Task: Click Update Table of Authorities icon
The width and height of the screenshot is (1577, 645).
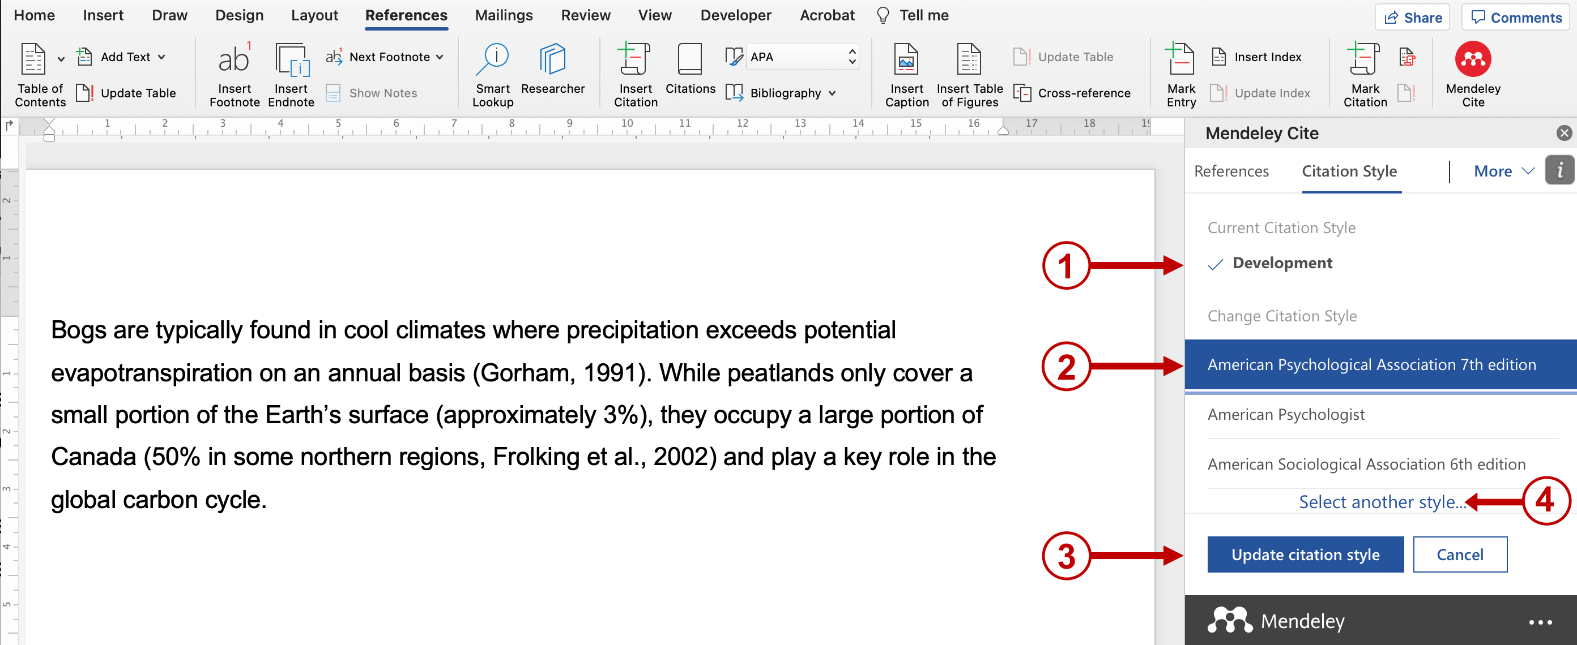Action: click(x=1407, y=93)
